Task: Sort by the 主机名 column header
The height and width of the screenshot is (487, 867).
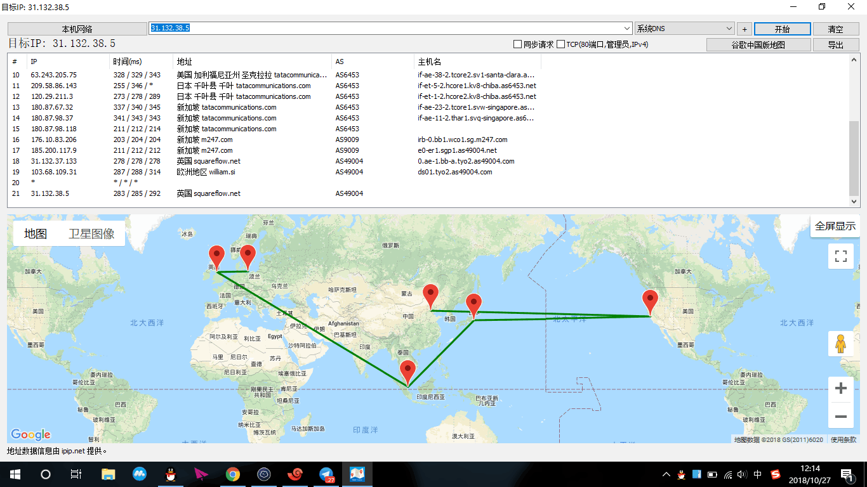Action: (478, 62)
